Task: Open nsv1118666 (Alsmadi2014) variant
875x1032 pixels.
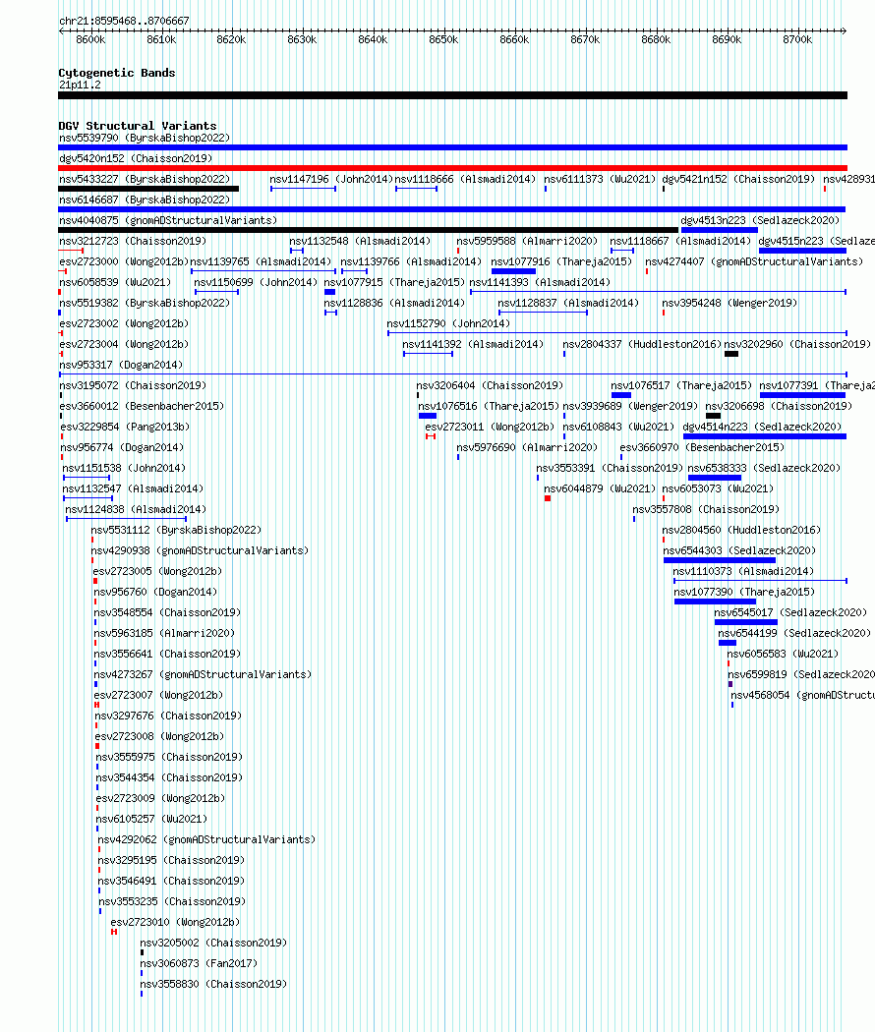Action: point(465,179)
